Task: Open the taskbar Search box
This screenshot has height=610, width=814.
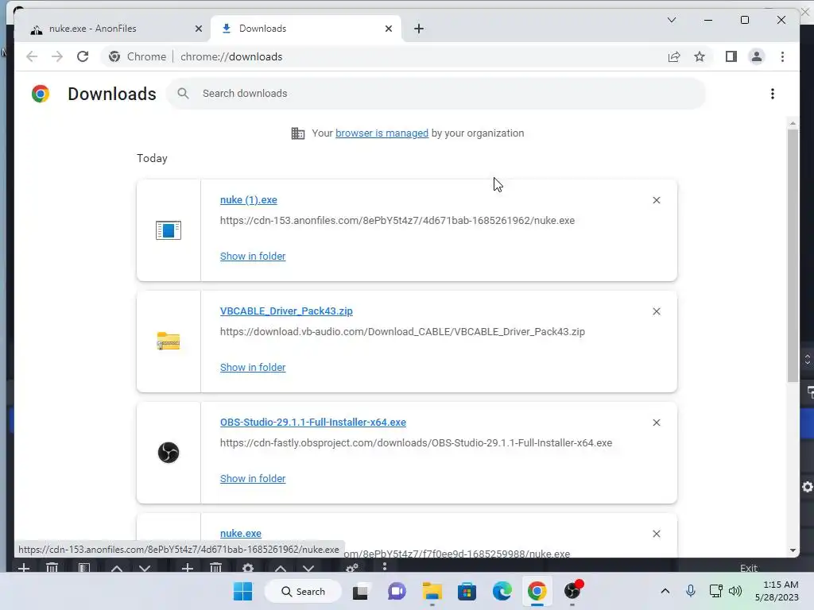Action: pos(303,591)
